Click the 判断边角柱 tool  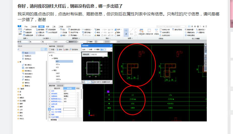pos(190,35)
